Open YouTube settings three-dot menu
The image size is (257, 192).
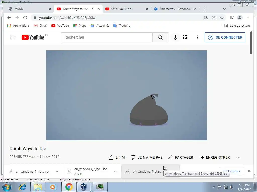[x=198, y=37]
